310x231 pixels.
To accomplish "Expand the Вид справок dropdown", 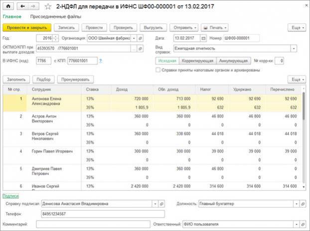I will (294, 48).
